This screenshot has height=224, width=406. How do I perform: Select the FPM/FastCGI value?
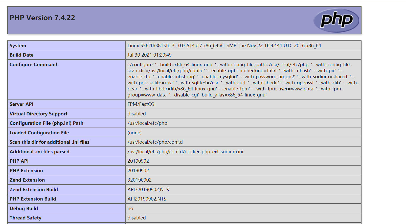click(x=142, y=104)
